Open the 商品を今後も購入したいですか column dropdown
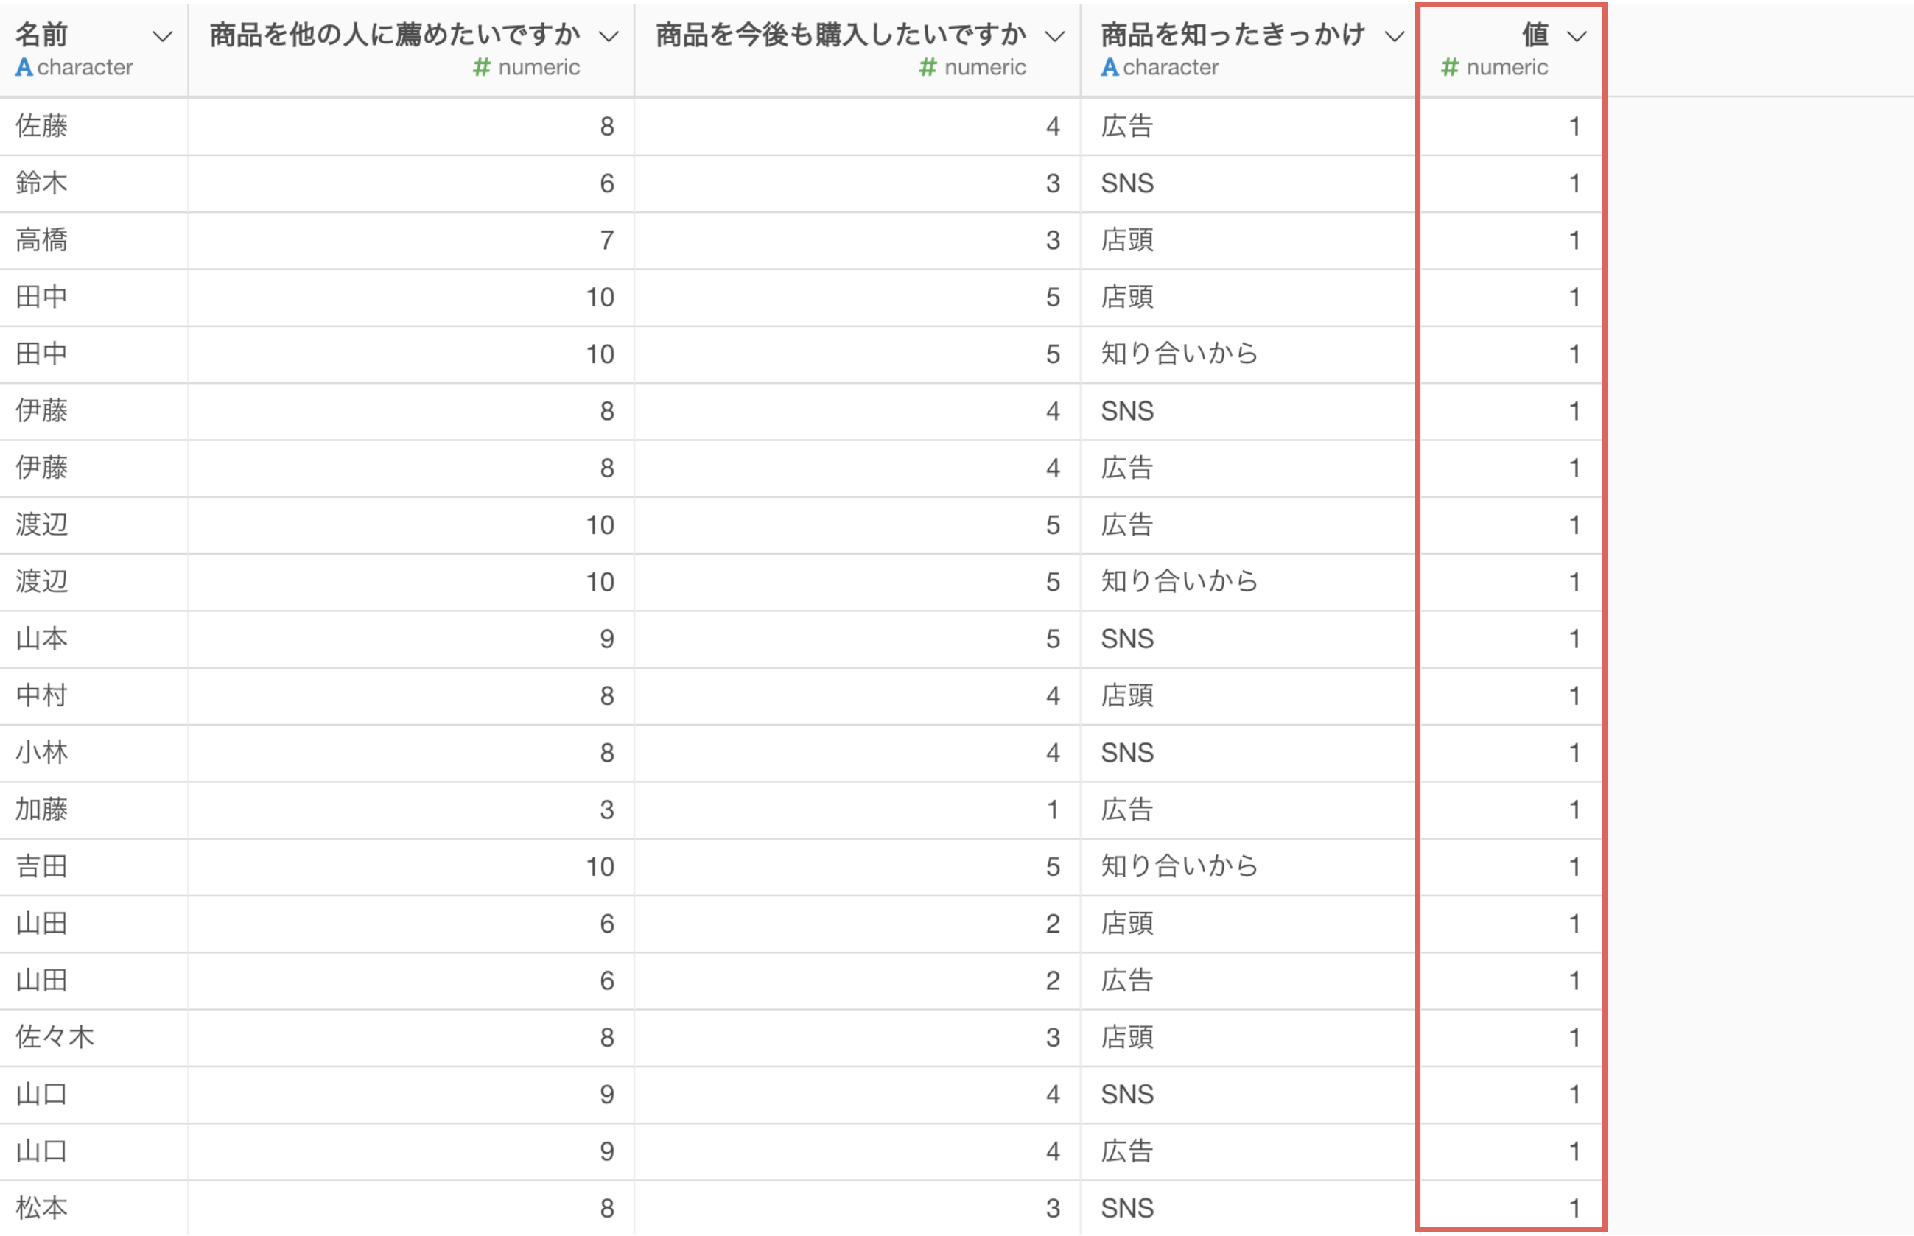1914x1236 pixels. (x=1055, y=36)
